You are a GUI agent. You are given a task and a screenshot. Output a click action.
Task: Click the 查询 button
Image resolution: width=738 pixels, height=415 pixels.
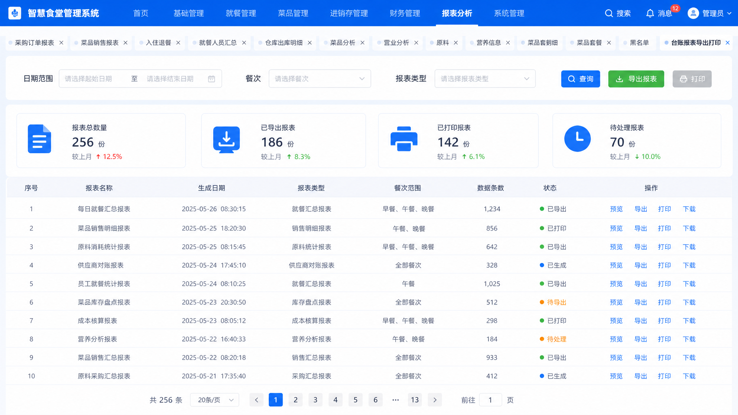(581, 79)
